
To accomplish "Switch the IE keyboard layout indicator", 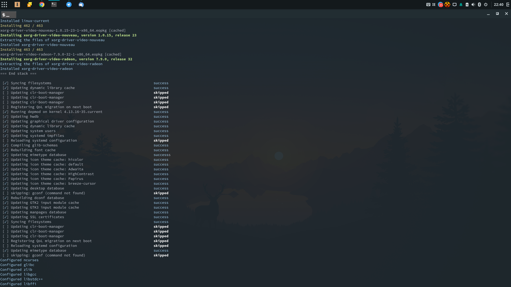I will [x=434, y=5].
